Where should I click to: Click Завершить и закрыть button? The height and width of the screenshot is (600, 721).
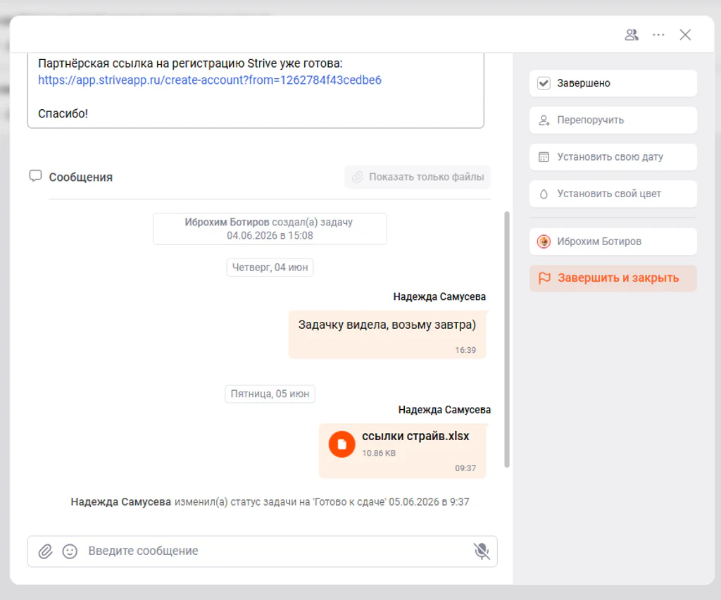(613, 278)
